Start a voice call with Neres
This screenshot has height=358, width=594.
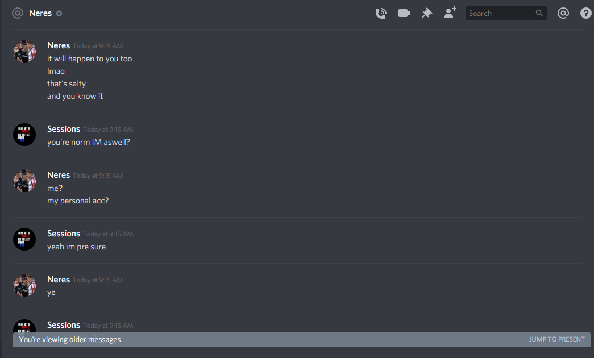click(x=381, y=13)
